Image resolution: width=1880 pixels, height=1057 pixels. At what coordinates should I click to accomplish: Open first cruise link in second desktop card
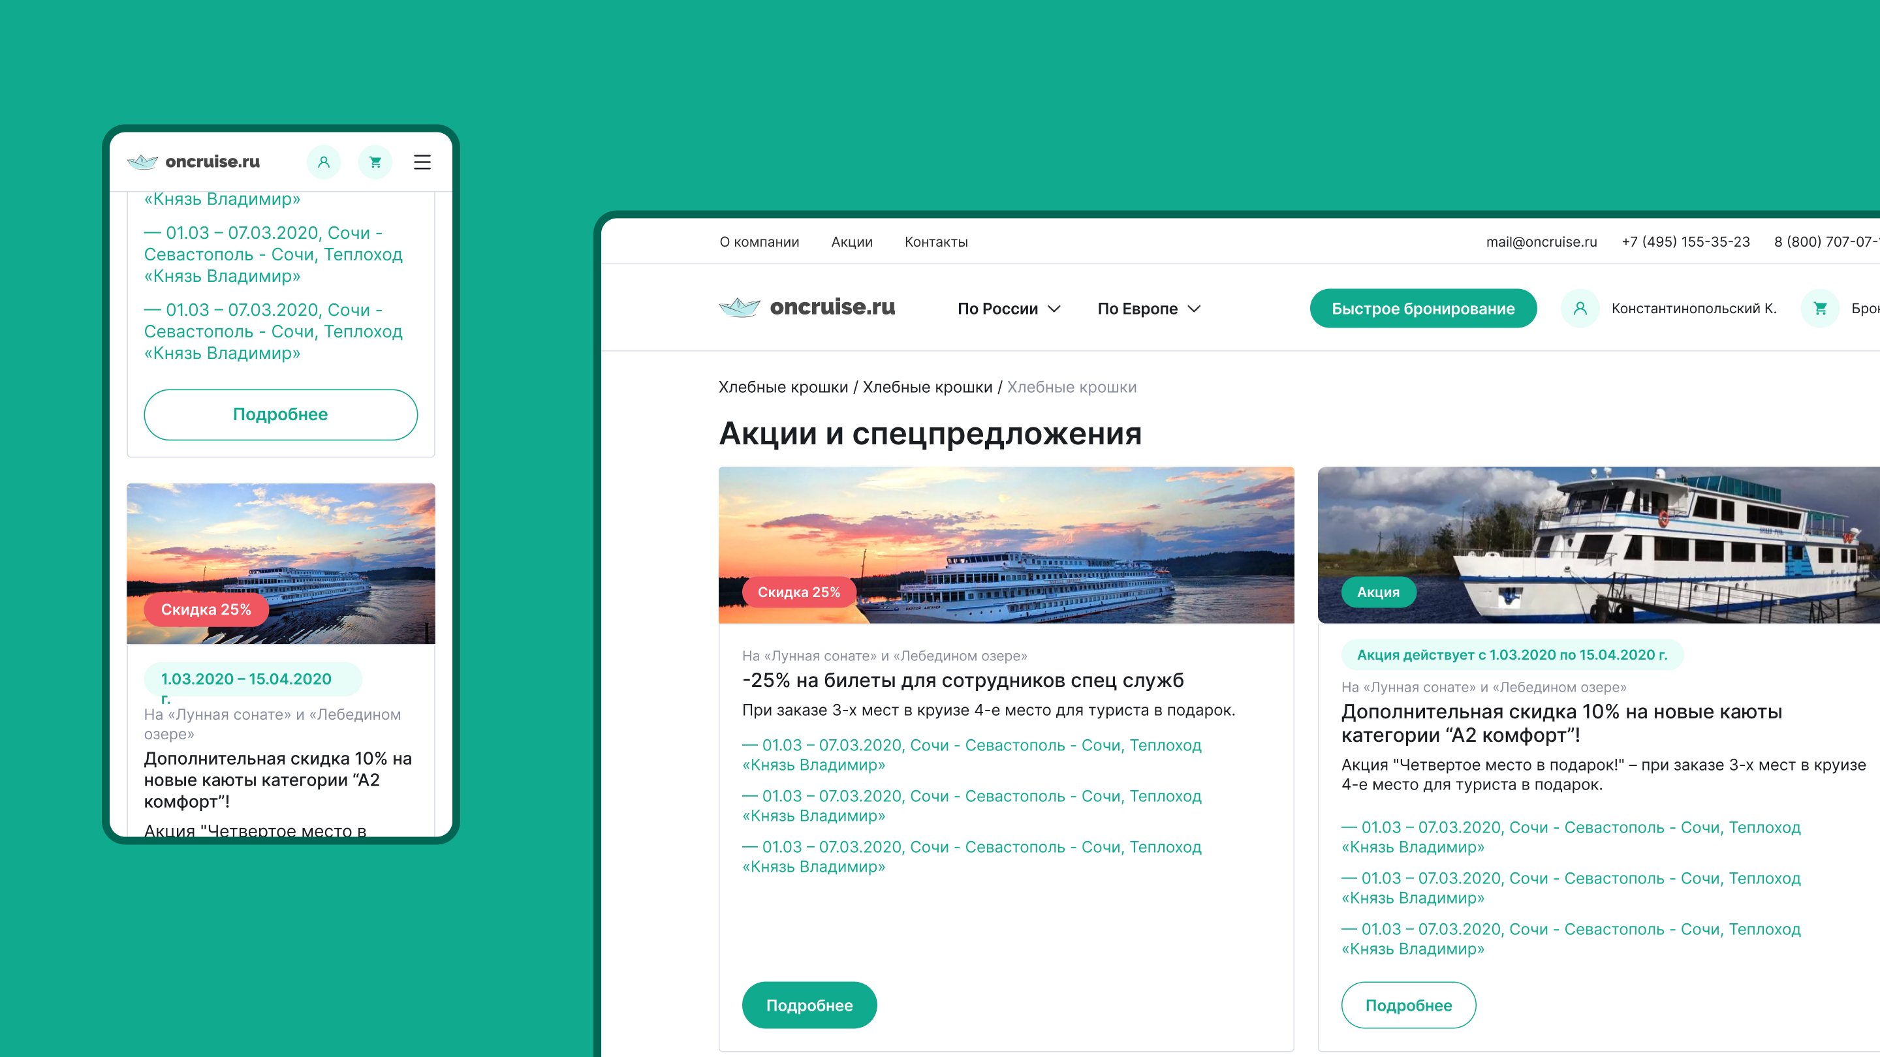coord(1571,837)
